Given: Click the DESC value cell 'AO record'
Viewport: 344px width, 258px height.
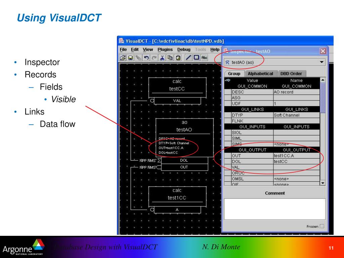Looking at the screenshot, I should pyautogui.click(x=296, y=92).
